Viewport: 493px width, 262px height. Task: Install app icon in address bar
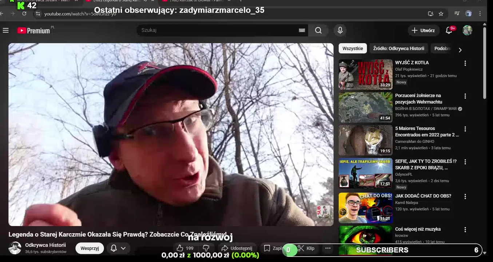click(431, 14)
